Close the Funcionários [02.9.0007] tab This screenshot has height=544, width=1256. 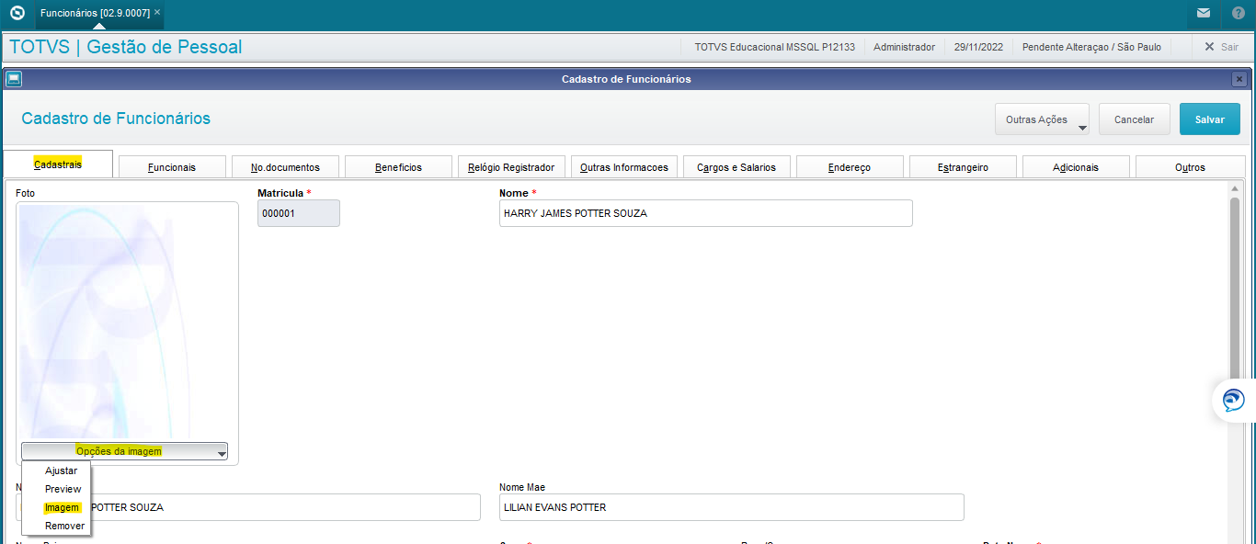tap(157, 12)
